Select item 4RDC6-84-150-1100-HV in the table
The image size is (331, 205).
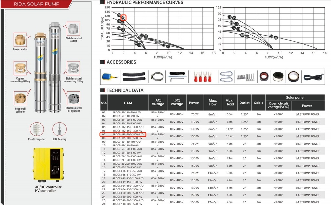[127, 124]
